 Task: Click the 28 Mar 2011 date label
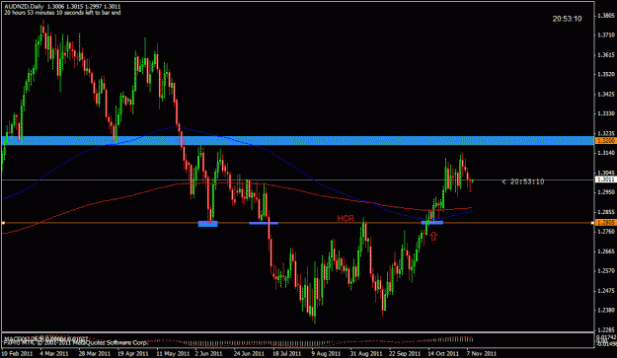[x=94, y=353]
